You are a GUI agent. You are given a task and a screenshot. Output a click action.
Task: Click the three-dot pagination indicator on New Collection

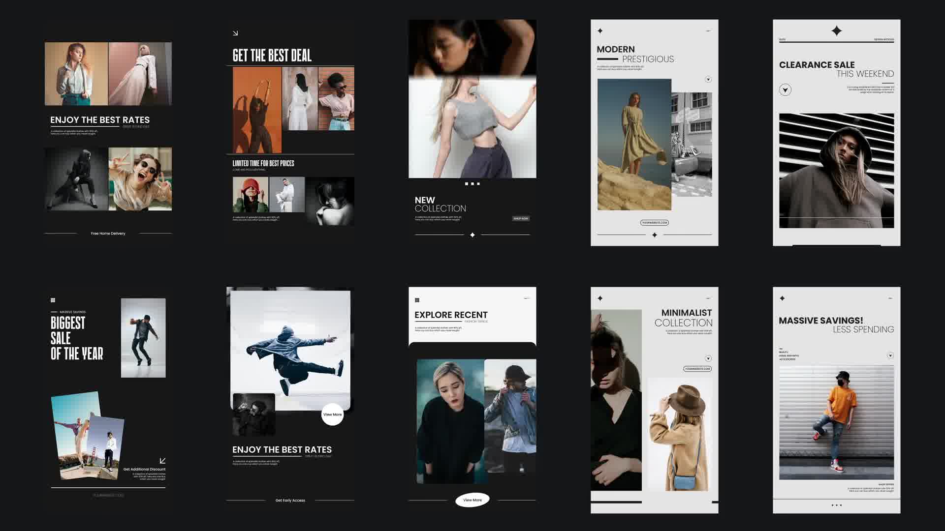coord(472,183)
